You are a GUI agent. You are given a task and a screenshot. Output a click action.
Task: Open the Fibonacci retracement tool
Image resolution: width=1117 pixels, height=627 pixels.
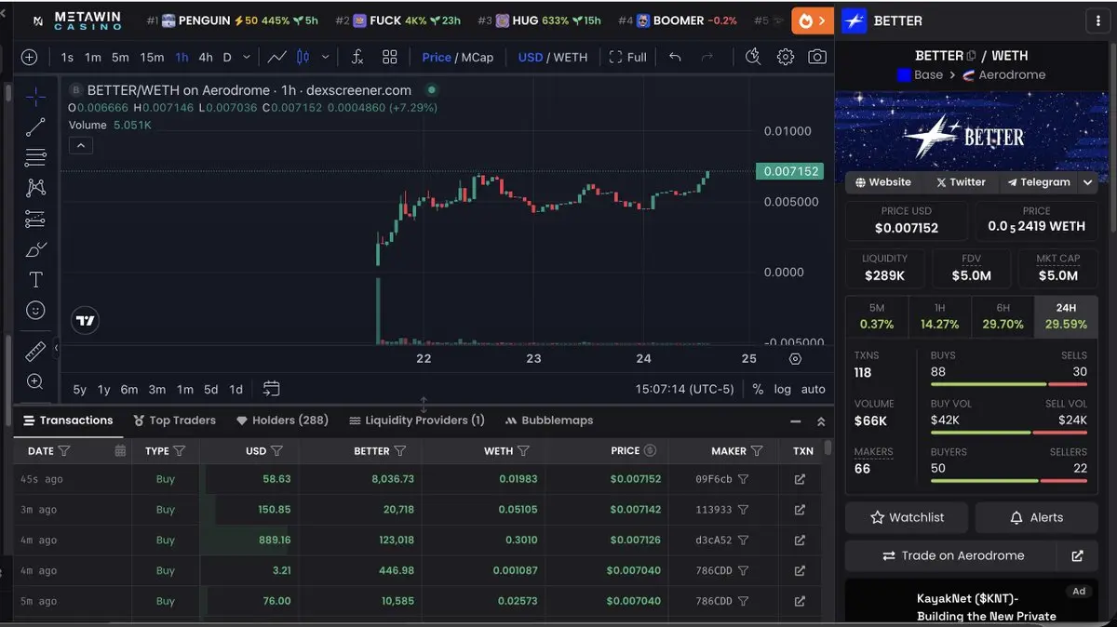pos(35,157)
